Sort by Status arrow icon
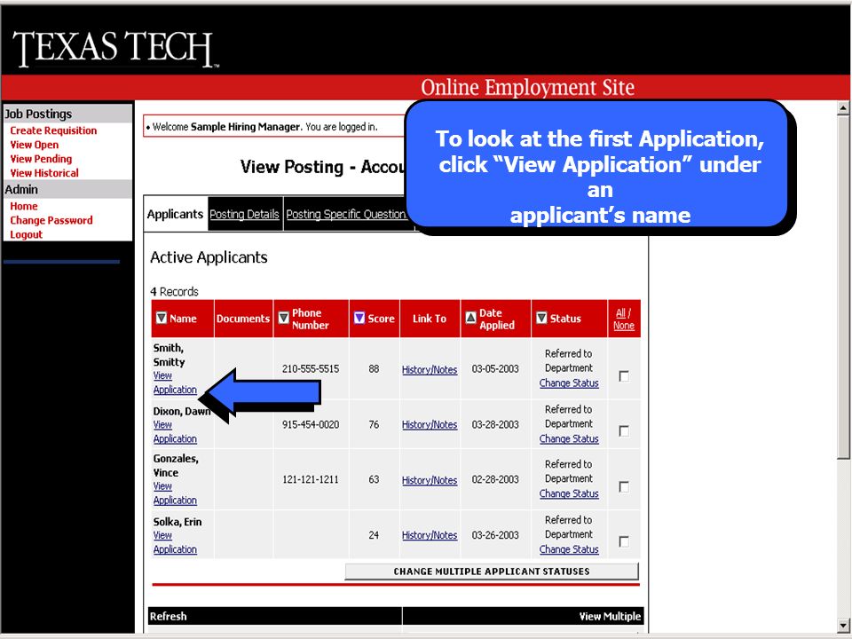Image resolution: width=852 pixels, height=639 pixels. tap(541, 318)
